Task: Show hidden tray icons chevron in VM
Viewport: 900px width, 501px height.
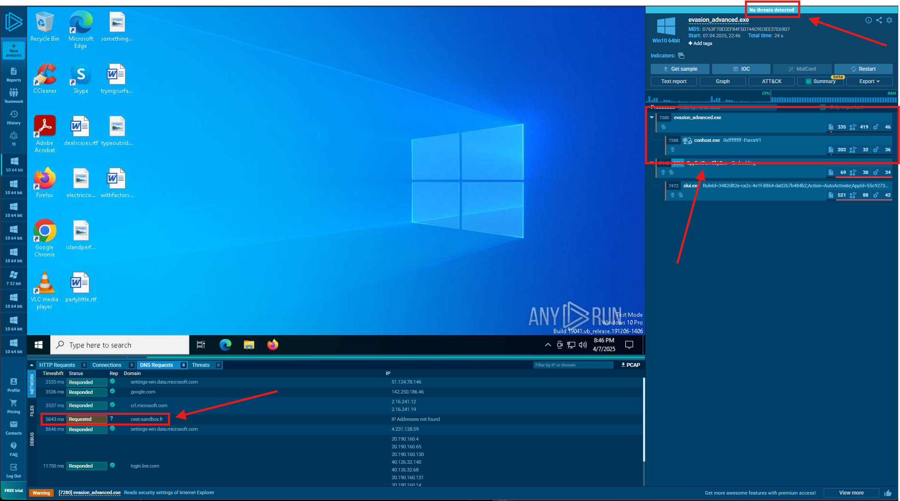Action: pyautogui.click(x=548, y=345)
